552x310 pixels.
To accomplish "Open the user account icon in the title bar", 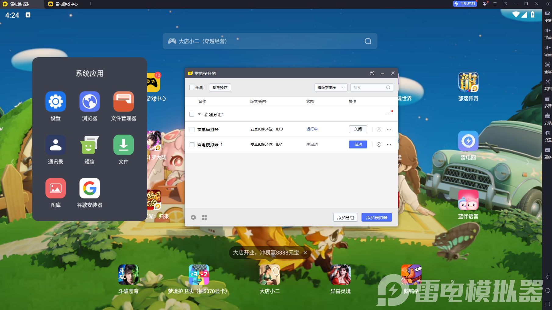I will pyautogui.click(x=485, y=4).
